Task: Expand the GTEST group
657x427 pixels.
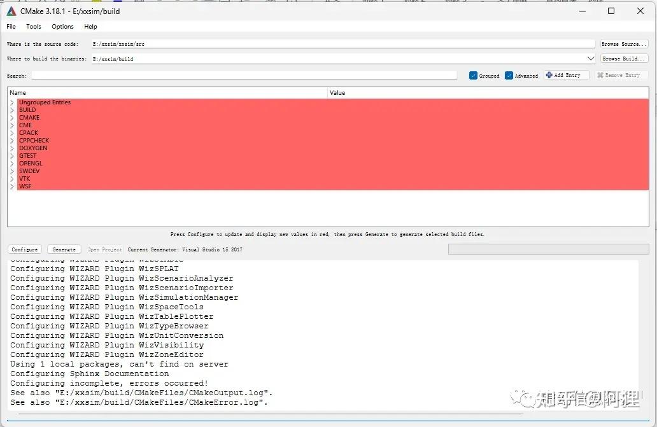Action: point(12,156)
